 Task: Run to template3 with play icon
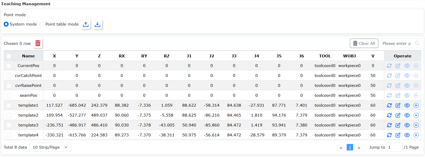coord(416,125)
